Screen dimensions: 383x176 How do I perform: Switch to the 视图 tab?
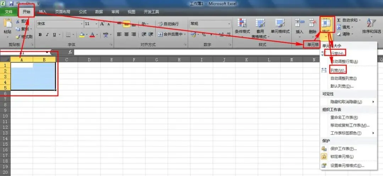132,12
